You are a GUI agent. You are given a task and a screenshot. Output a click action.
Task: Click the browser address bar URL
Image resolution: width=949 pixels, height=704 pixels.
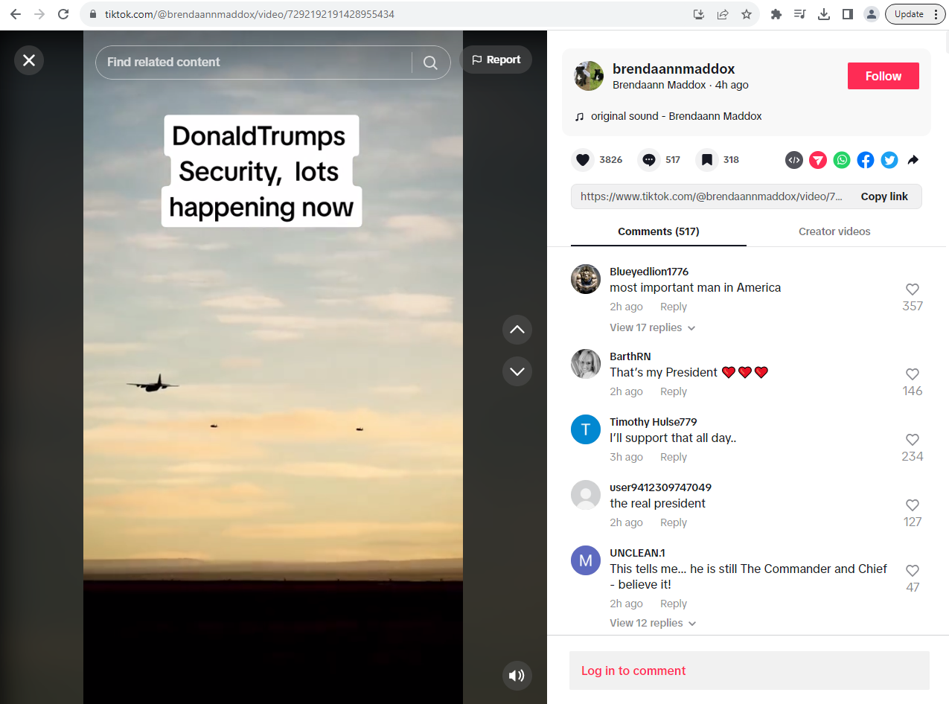point(249,14)
